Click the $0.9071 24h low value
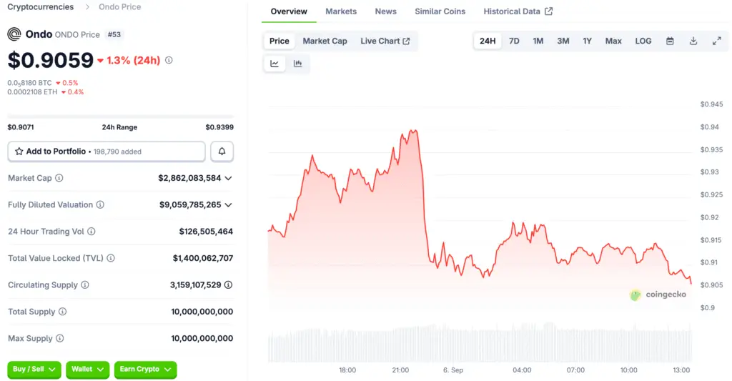The height and width of the screenshot is (381, 732). (21, 127)
